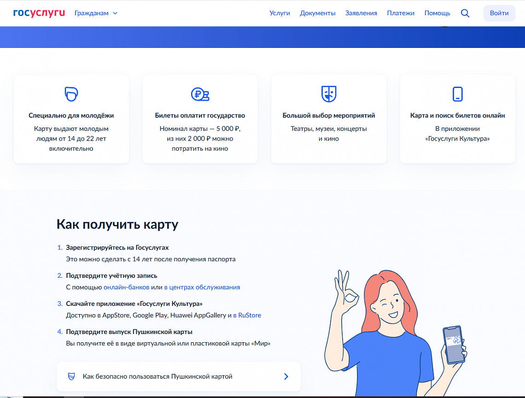This screenshot has height=398, width=525.
Task: Open the Гражданам dropdown
Action: tap(96, 13)
